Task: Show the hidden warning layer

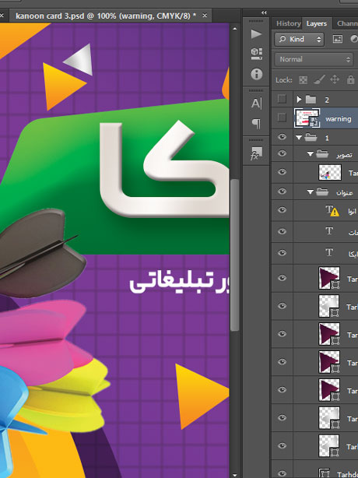Action: coord(282,118)
